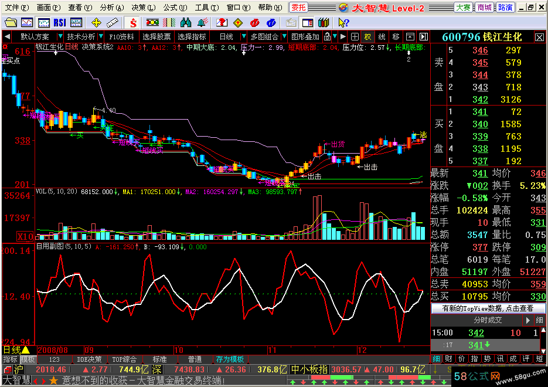This screenshot has width=548, height=387.
Task: Toggle the 线 drawing button
Action: pyautogui.click(x=382, y=36)
